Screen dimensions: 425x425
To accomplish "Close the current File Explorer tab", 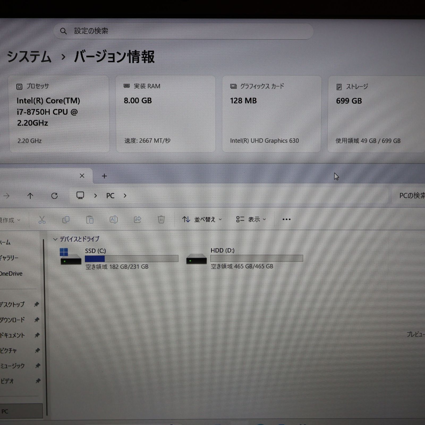I will click(x=82, y=176).
